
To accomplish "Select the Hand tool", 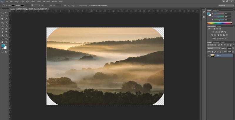I will pos(3,42).
